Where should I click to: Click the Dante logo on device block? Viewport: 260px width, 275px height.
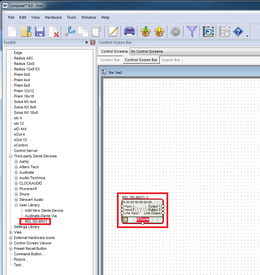point(143,219)
